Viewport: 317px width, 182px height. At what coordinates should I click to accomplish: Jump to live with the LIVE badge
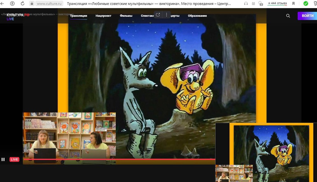[14, 159]
